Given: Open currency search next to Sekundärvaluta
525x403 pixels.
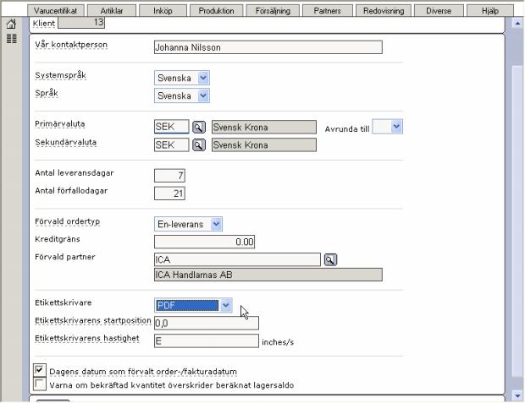Looking at the screenshot, I should 198,145.
